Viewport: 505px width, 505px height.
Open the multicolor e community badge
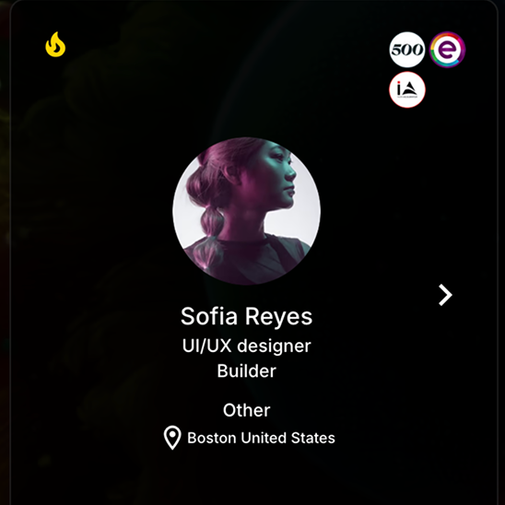447,50
